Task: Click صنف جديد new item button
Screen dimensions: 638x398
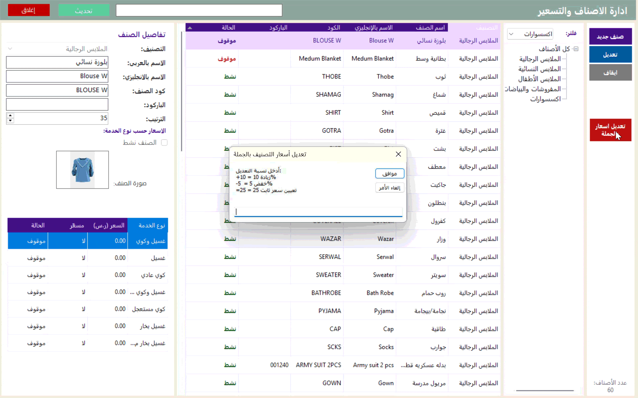Action: 610,36
